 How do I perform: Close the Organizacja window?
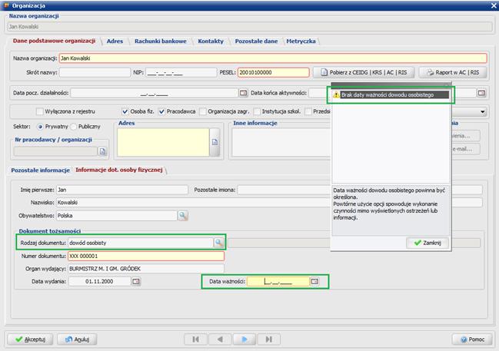pos(494,5)
